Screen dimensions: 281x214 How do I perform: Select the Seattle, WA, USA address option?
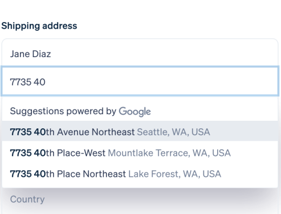click(140, 132)
